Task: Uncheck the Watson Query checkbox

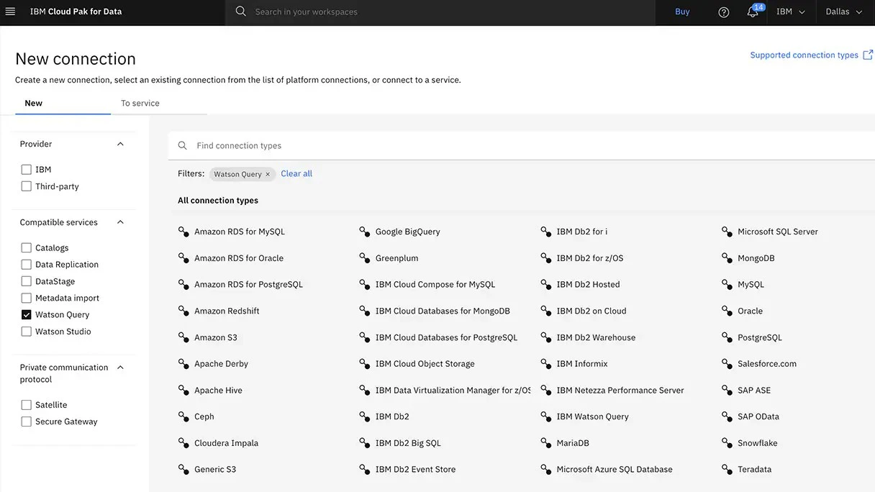Action: [27, 315]
